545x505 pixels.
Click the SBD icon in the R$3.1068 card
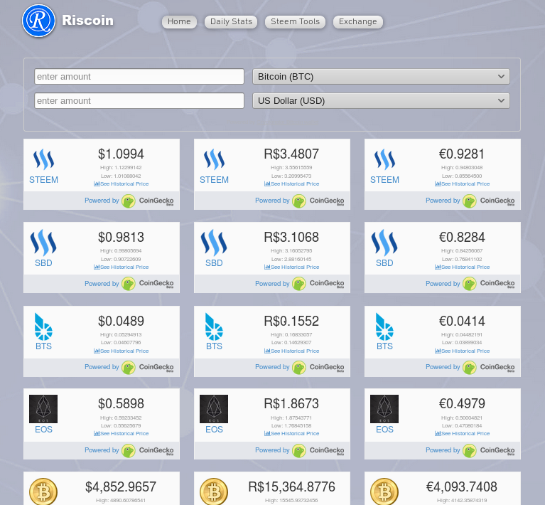point(214,243)
